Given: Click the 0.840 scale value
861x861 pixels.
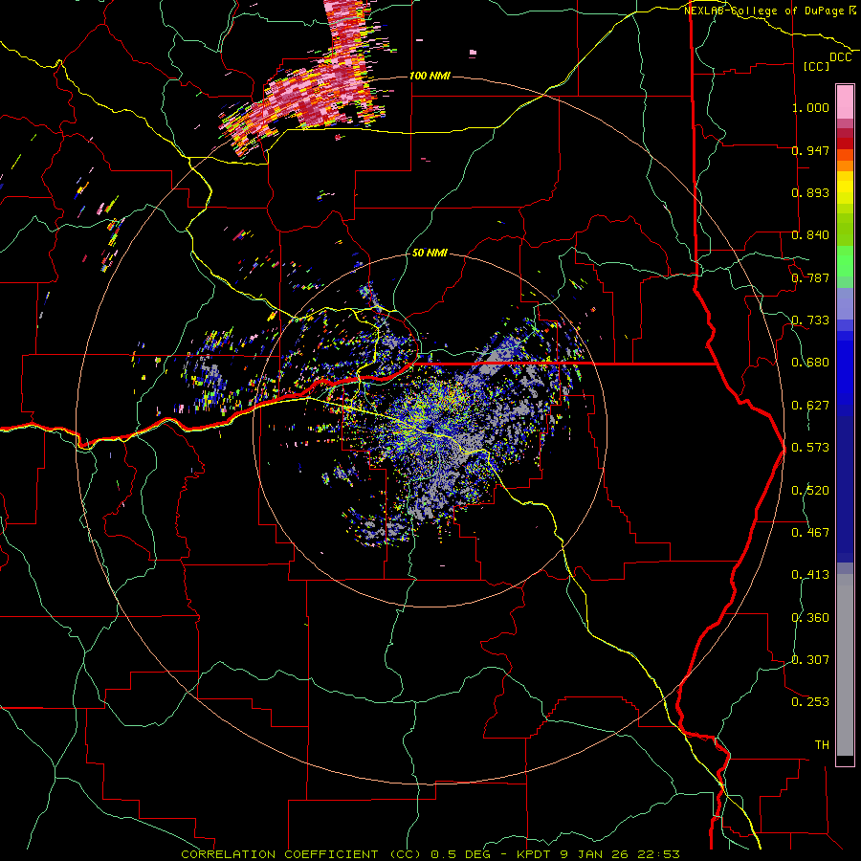Looking at the screenshot, I should (x=810, y=235).
